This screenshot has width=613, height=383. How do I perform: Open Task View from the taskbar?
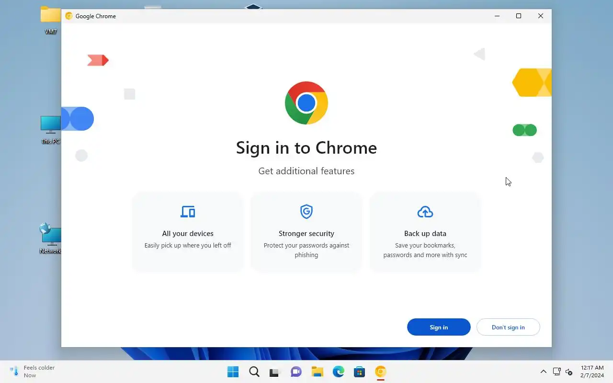pyautogui.click(x=274, y=372)
